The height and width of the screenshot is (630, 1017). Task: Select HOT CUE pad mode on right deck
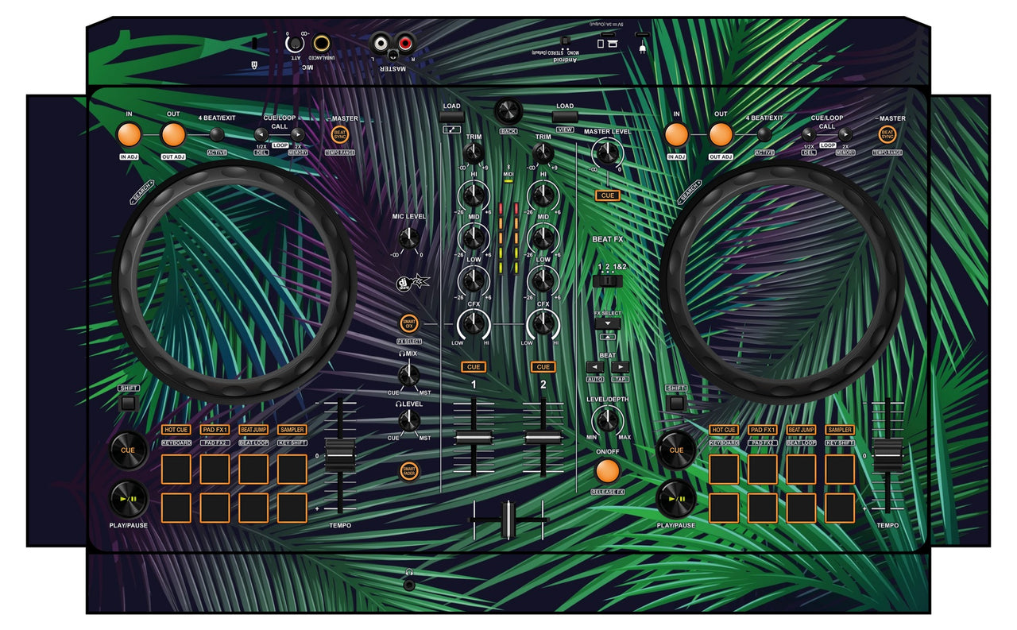coord(724,430)
